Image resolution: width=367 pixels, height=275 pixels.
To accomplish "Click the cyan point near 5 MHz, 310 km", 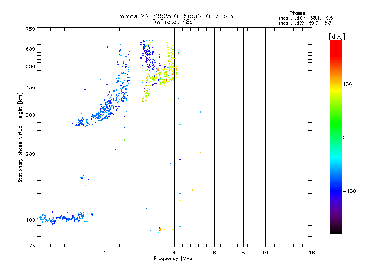I will (x=200, y=112).
